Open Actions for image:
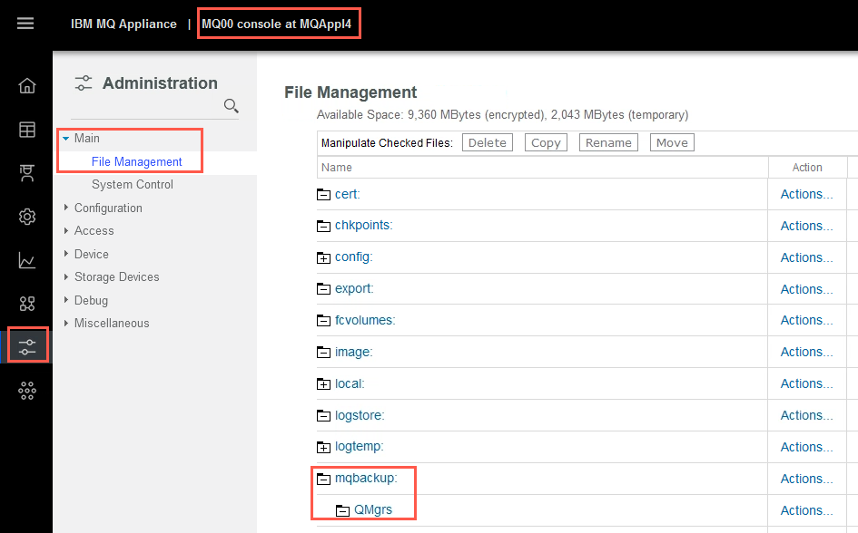Image resolution: width=858 pixels, height=533 pixels. (806, 353)
